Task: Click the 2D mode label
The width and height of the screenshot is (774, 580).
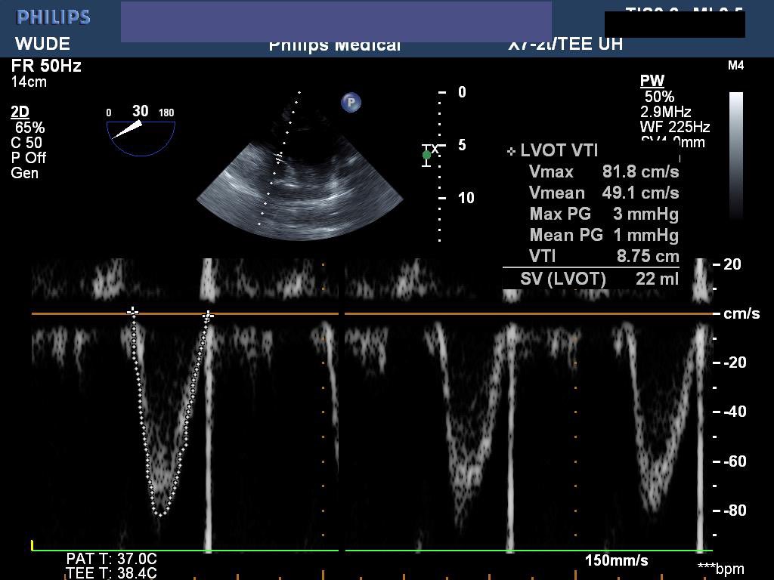Action: pos(20,113)
